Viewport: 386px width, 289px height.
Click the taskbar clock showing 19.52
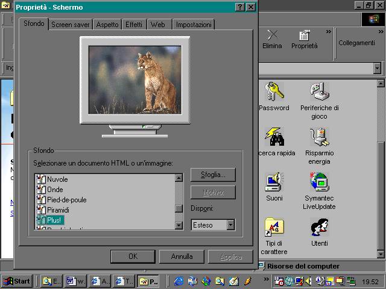pos(370,282)
